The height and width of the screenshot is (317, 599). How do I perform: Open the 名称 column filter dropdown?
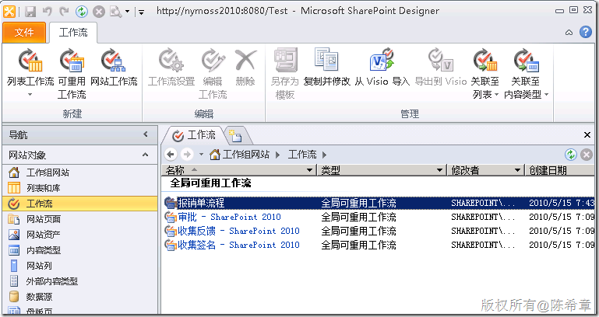click(x=310, y=170)
